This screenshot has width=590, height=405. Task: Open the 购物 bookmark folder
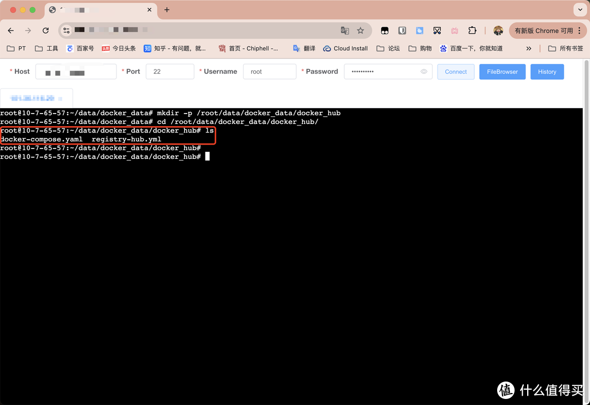(x=420, y=49)
